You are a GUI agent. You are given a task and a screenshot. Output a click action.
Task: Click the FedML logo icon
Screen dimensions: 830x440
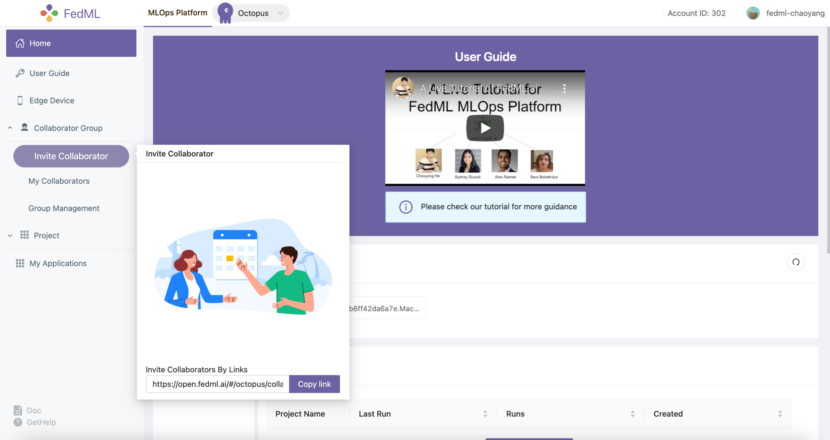49,13
